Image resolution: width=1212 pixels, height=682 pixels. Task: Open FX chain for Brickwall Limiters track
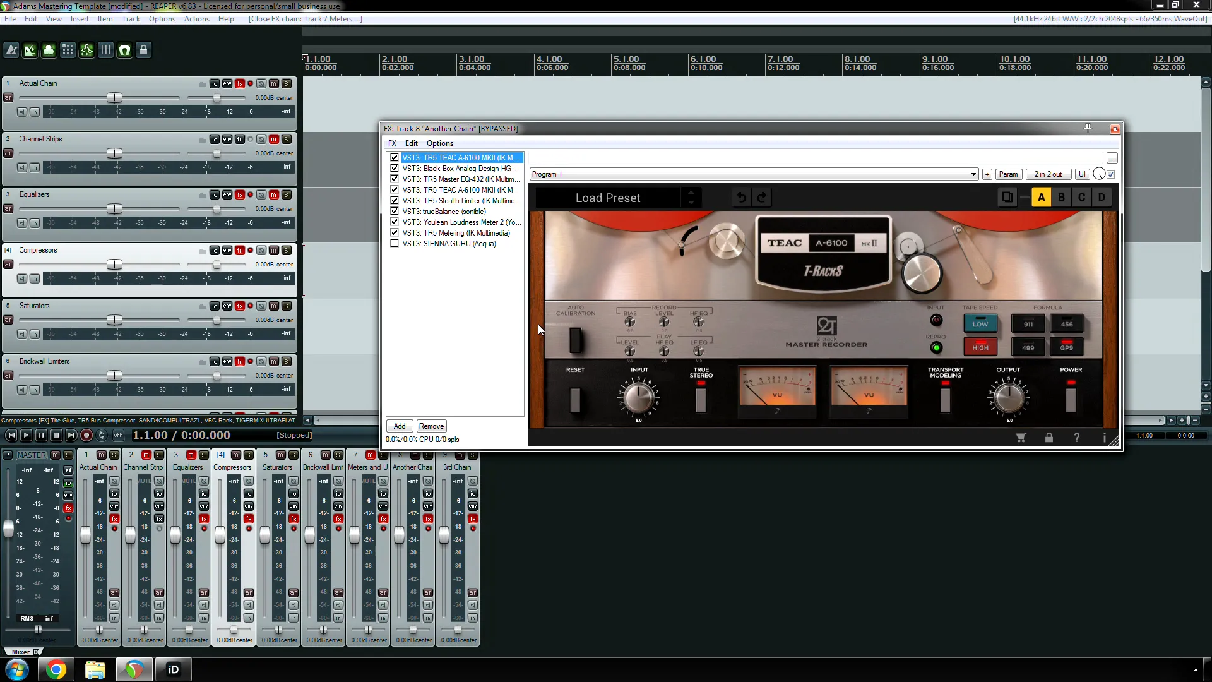240,361
